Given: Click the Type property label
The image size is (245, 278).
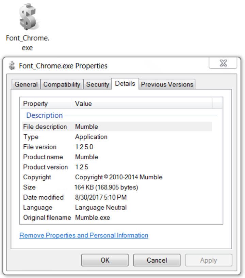Looking at the screenshot, I should coord(31,137).
